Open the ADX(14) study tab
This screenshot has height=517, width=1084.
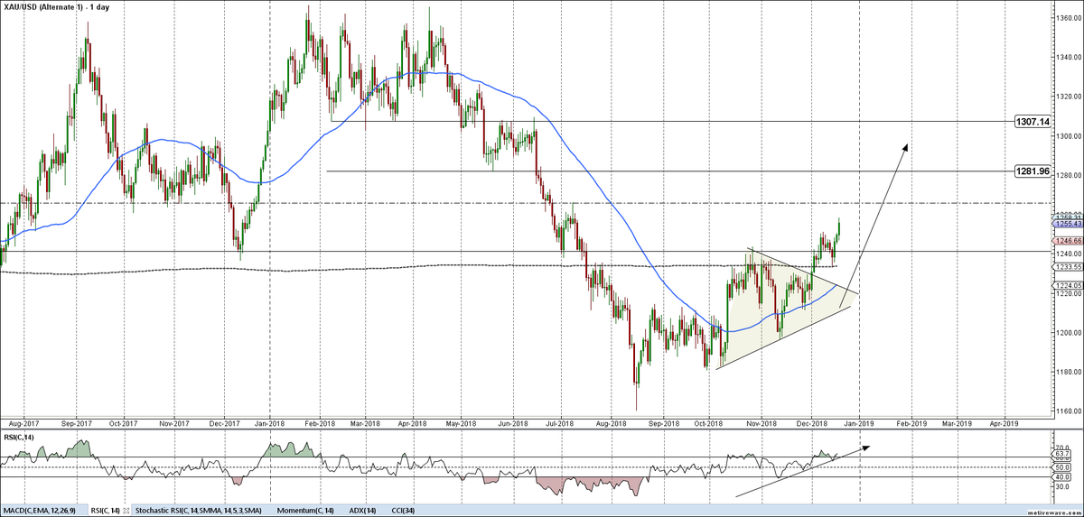coord(362,511)
